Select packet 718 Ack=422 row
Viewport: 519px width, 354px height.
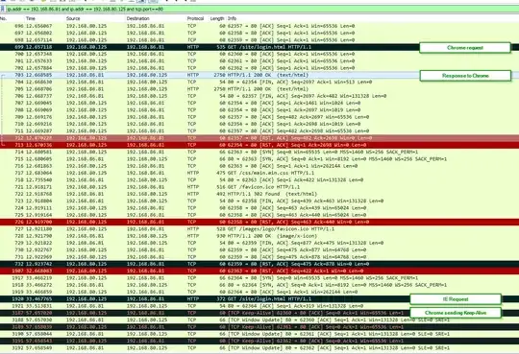[x=259, y=179]
